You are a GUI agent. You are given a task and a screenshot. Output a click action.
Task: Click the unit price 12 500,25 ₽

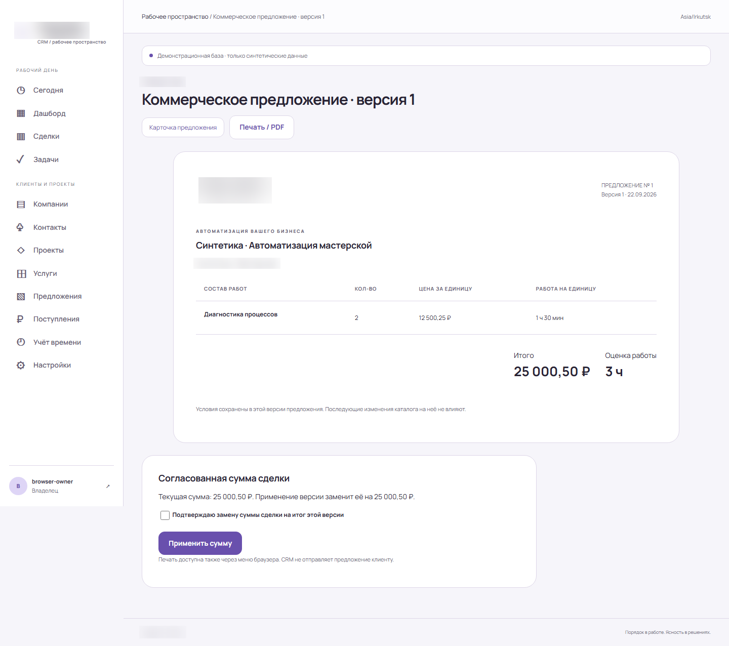click(435, 318)
